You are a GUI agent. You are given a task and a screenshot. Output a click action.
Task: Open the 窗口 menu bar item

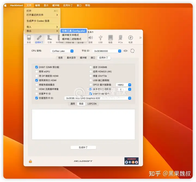coord(79,5)
